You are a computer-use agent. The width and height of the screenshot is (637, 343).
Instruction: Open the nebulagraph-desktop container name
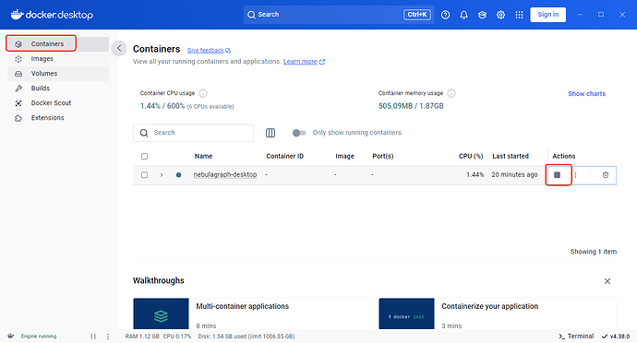coord(225,174)
